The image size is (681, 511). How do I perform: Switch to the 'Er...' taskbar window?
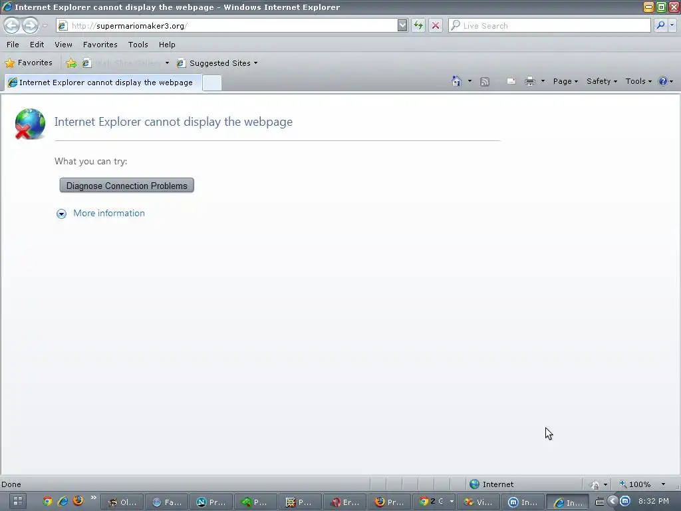tap(345, 502)
